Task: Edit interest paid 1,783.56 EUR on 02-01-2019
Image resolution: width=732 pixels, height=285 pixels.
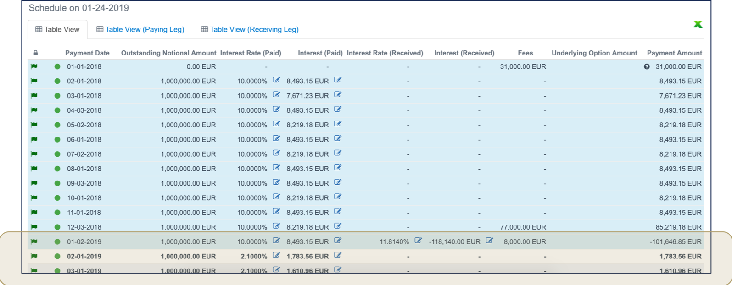Action: pos(338,255)
